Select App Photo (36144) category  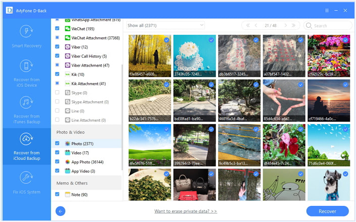[87, 162]
